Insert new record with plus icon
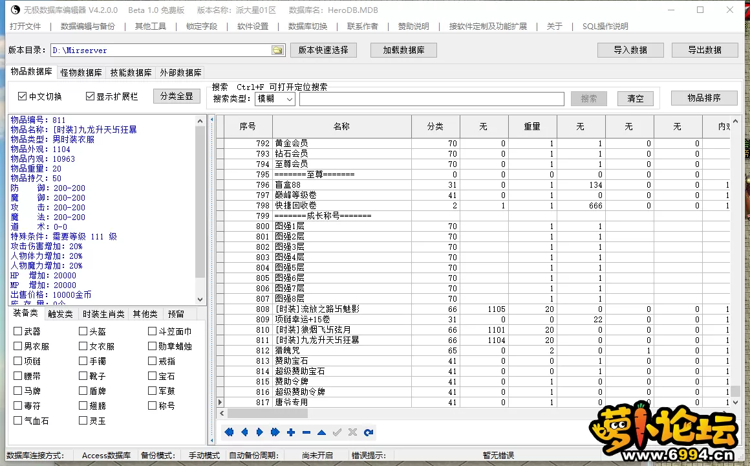The width and height of the screenshot is (750, 466). coord(291,432)
